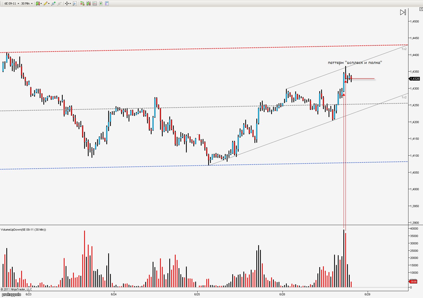Click the upper 1x2 channel line label
This screenshot has height=298, width=423.
coord(404,49)
